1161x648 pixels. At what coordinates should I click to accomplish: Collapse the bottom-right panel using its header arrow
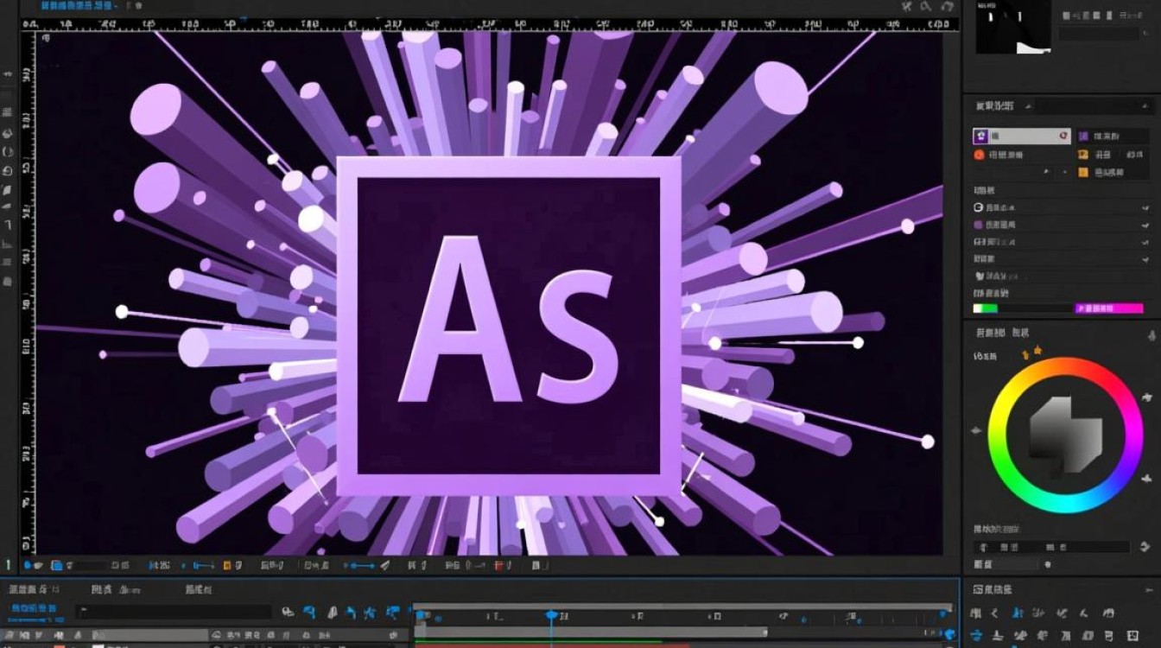tap(1151, 589)
